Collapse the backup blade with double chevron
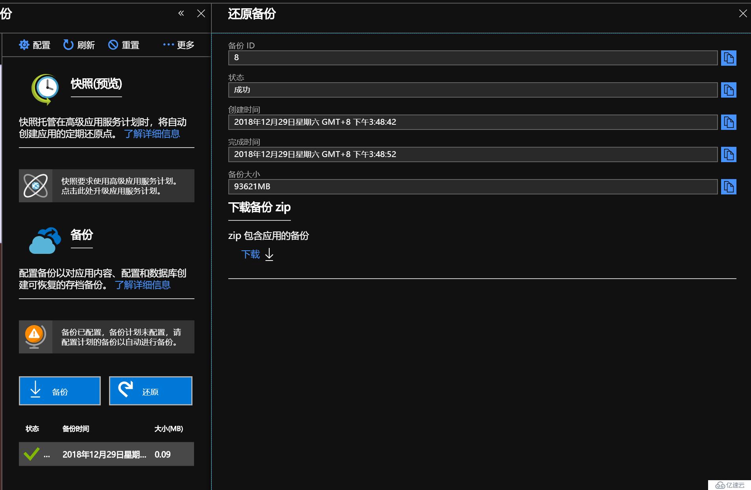Image resolution: width=751 pixels, height=490 pixels. click(x=181, y=13)
